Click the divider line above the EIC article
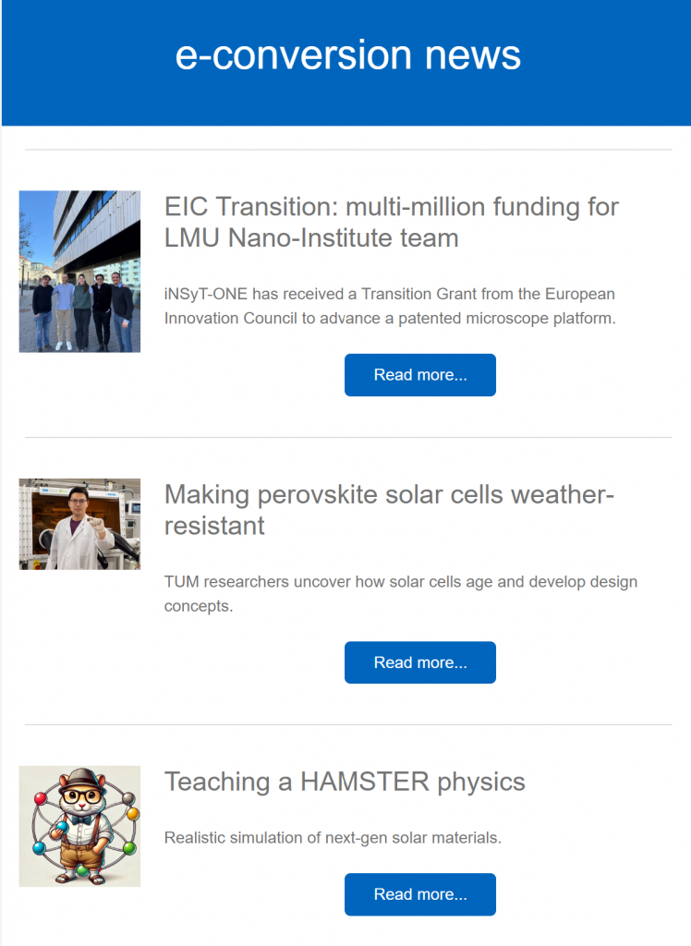Image resolution: width=691 pixels, height=946 pixels. tap(348, 150)
